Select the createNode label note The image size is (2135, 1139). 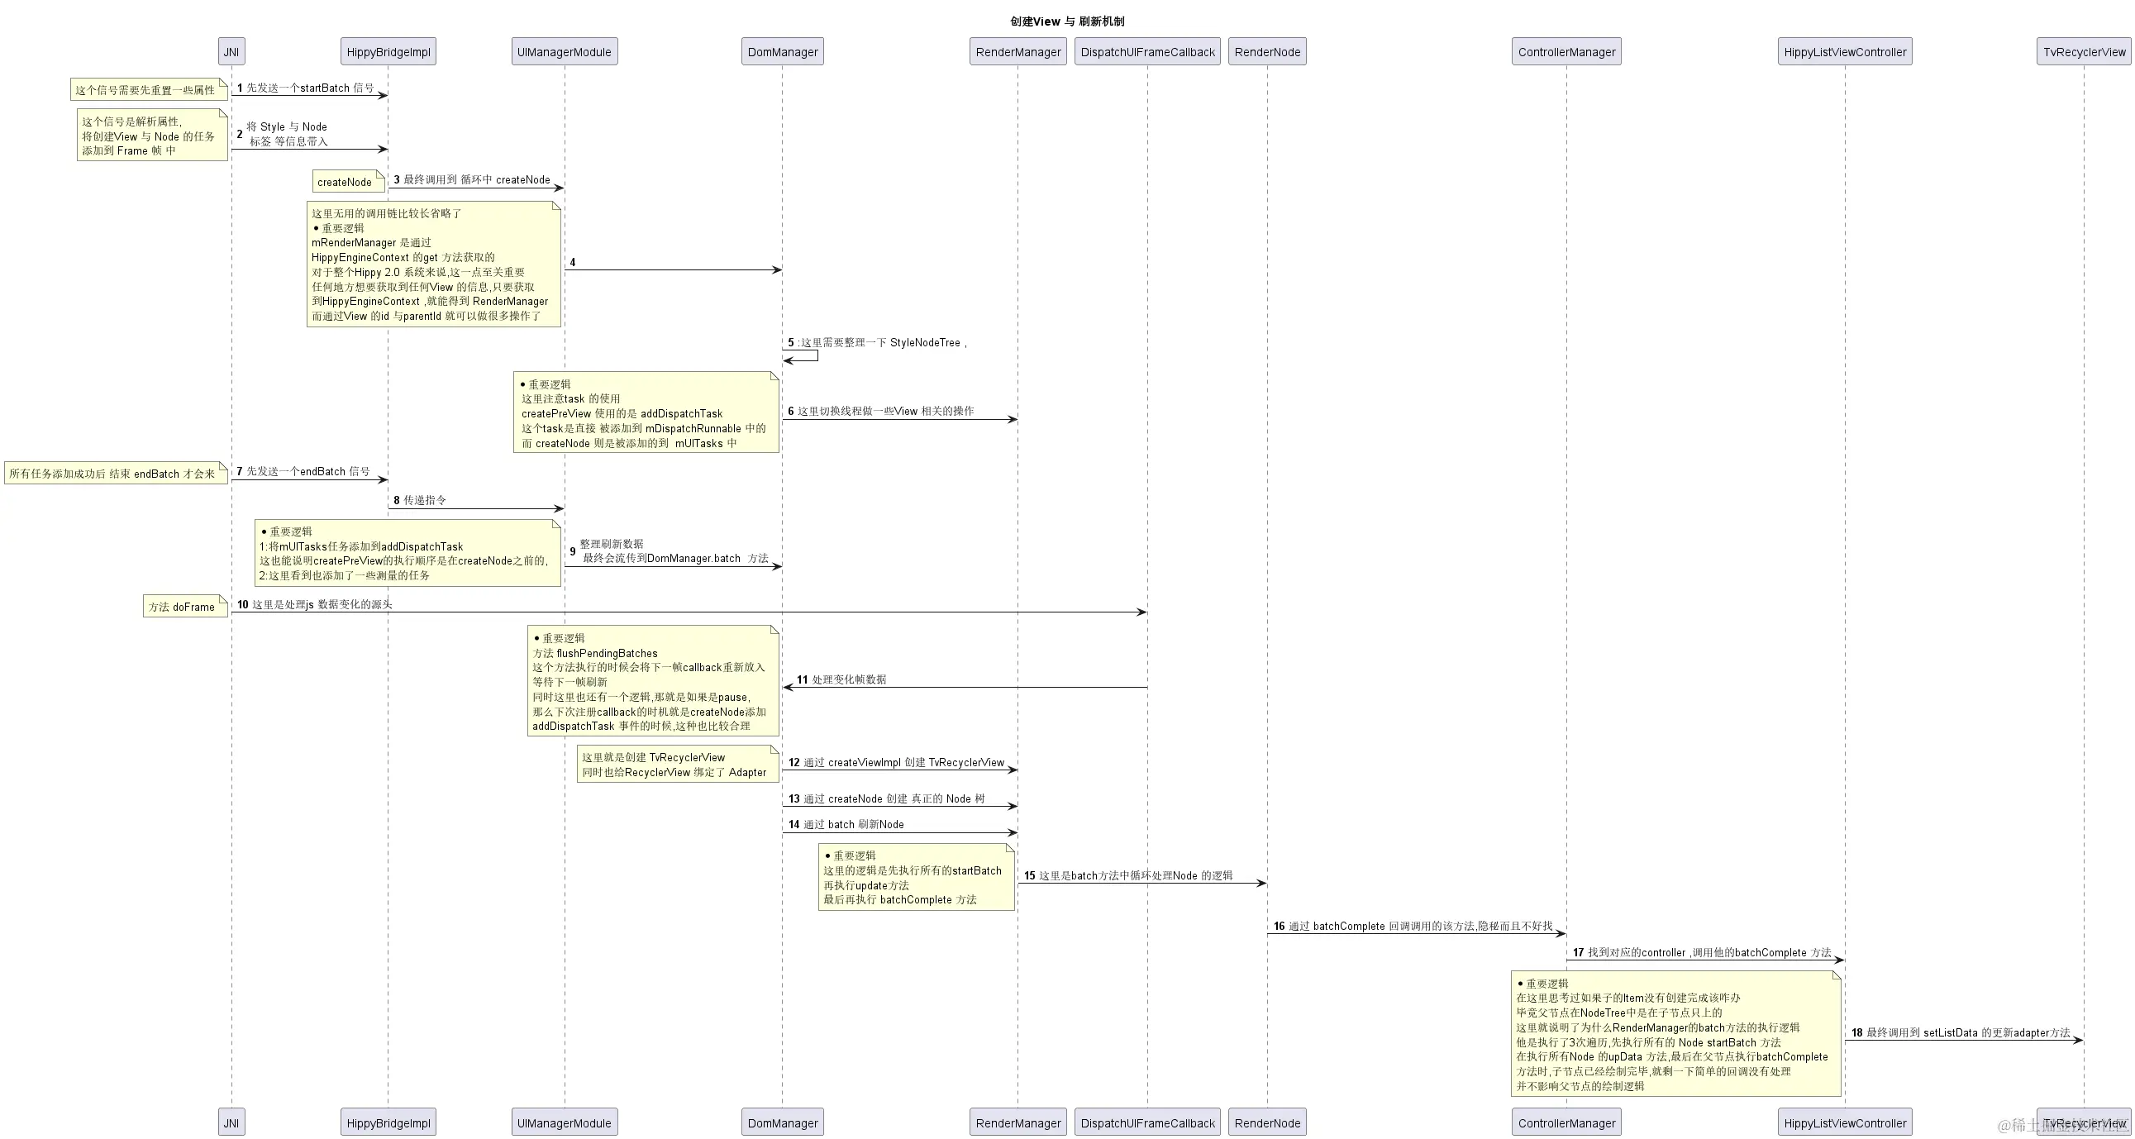347,182
